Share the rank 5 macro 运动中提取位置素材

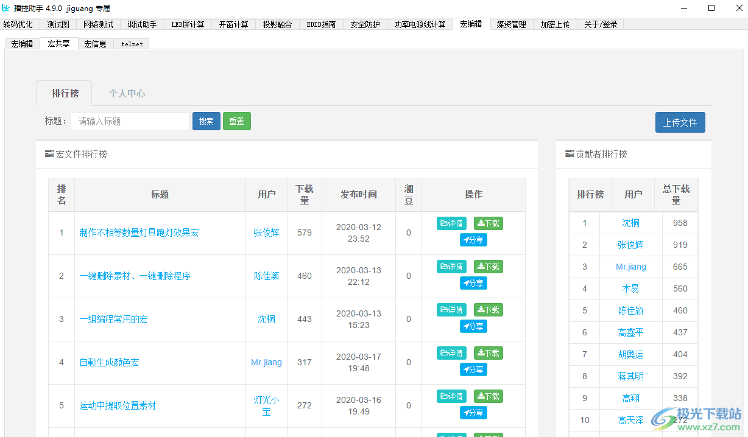473,413
